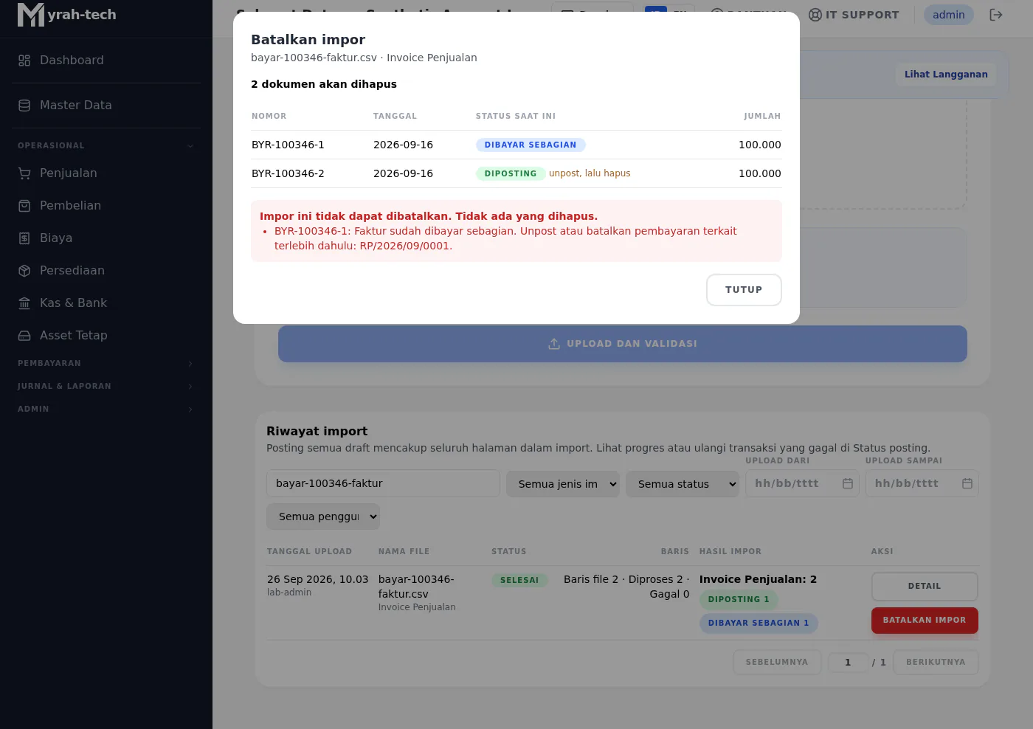Open the Semua status dropdown
Screen dimensions: 1033x729
[683, 484]
